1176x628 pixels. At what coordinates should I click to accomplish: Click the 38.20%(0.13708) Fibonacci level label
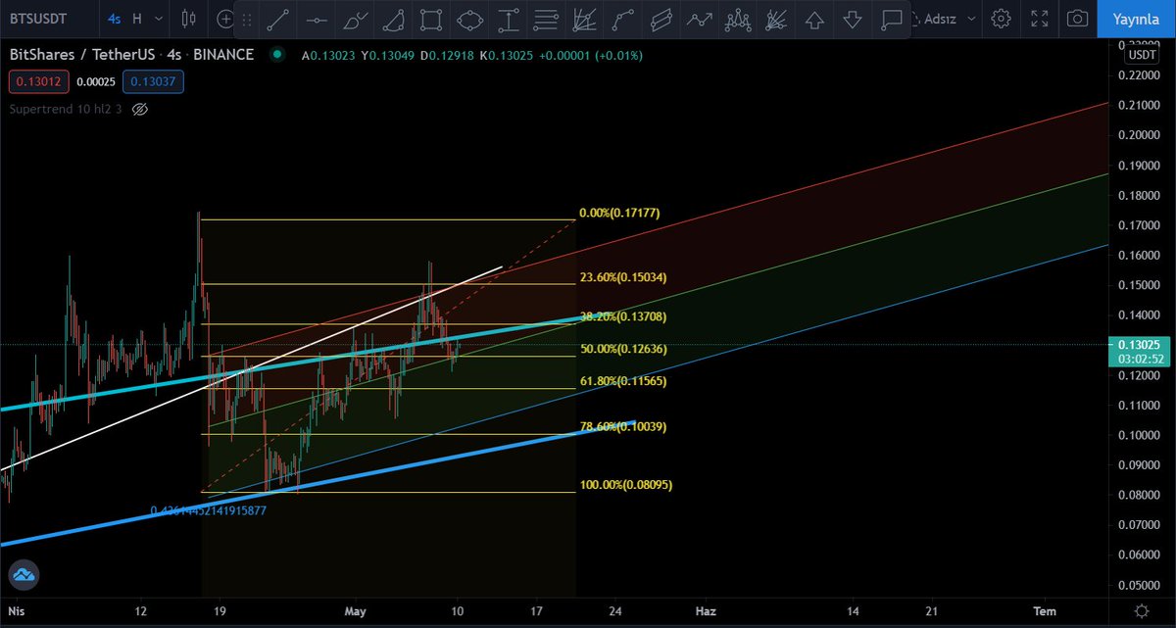[x=623, y=316]
